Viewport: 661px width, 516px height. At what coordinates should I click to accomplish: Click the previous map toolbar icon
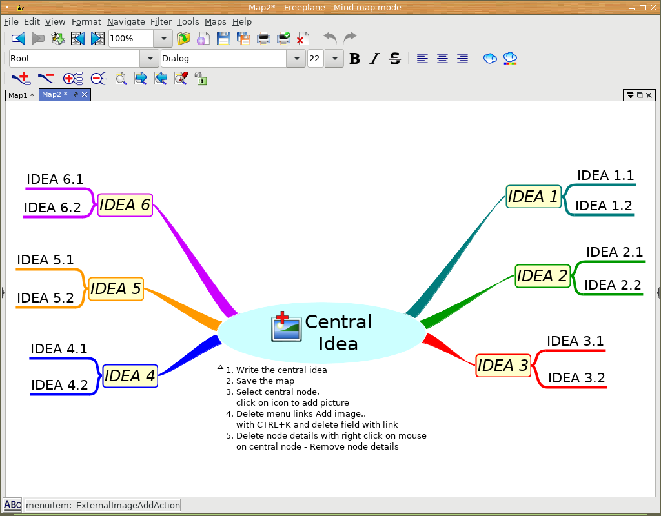click(x=77, y=38)
